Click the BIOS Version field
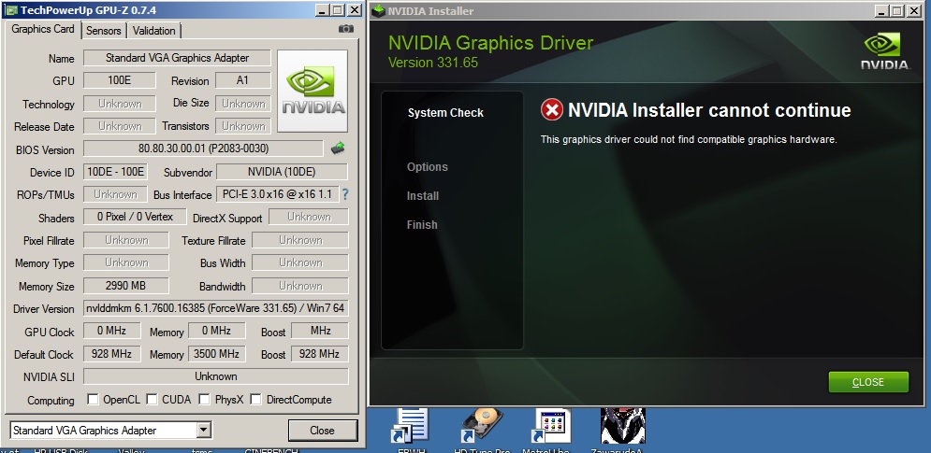931x453 pixels. (203, 149)
